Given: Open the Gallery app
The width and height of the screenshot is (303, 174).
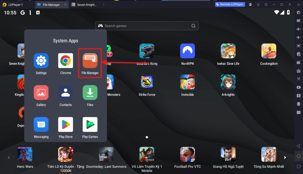Looking at the screenshot, I should (x=41, y=92).
